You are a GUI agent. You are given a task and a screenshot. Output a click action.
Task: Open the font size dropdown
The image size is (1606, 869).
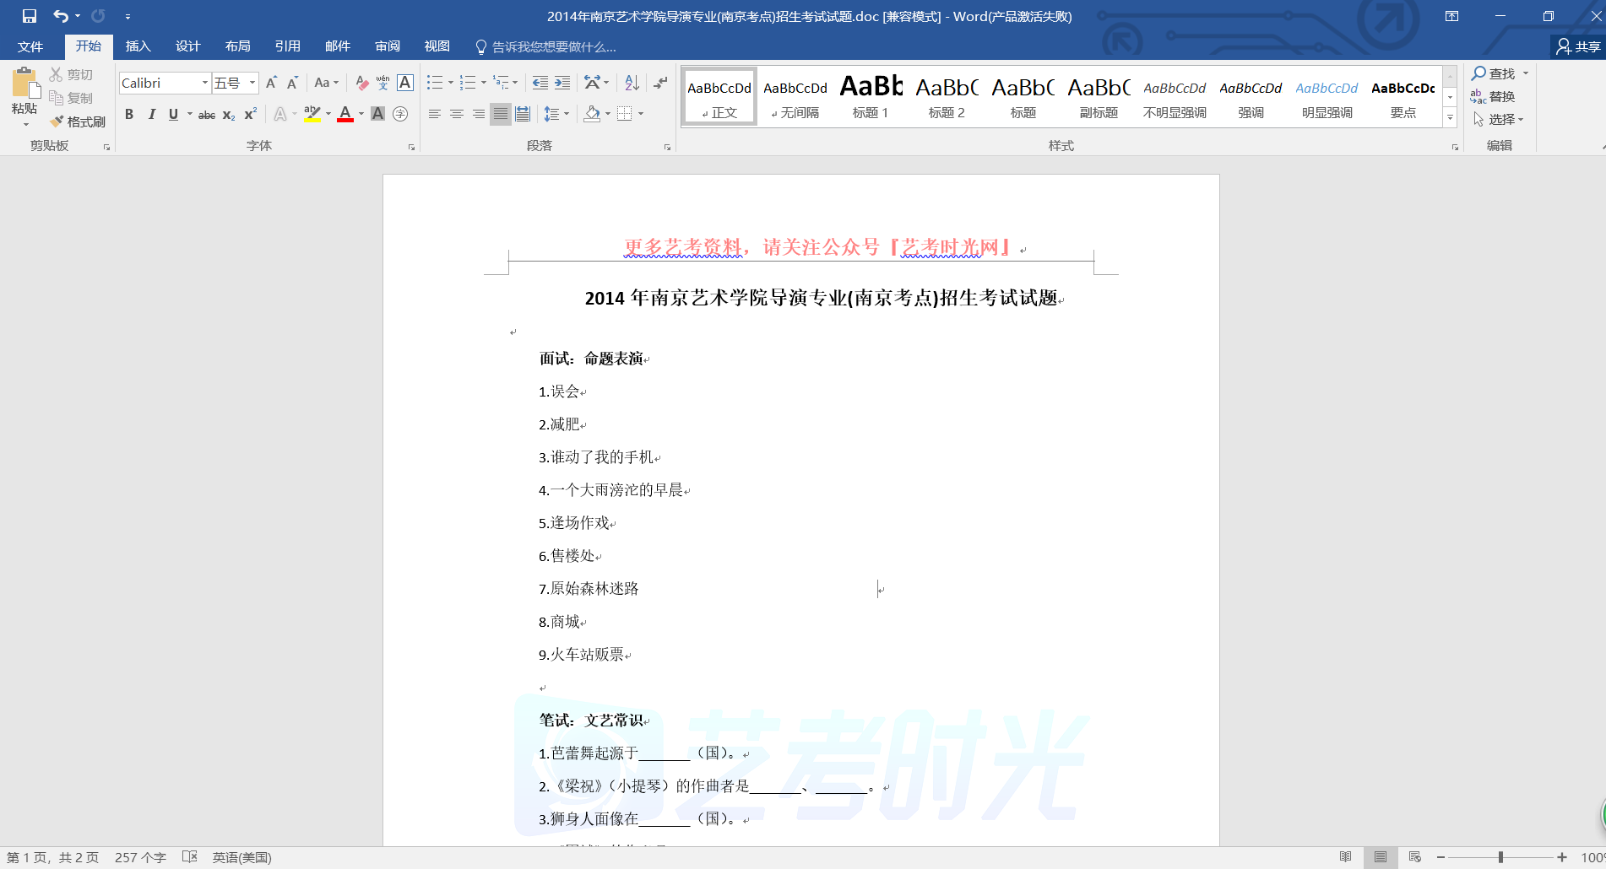252,83
